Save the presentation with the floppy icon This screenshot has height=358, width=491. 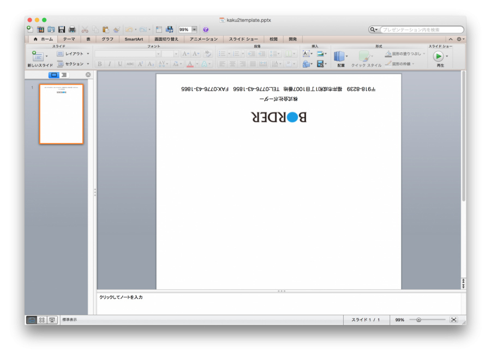pos(62,29)
